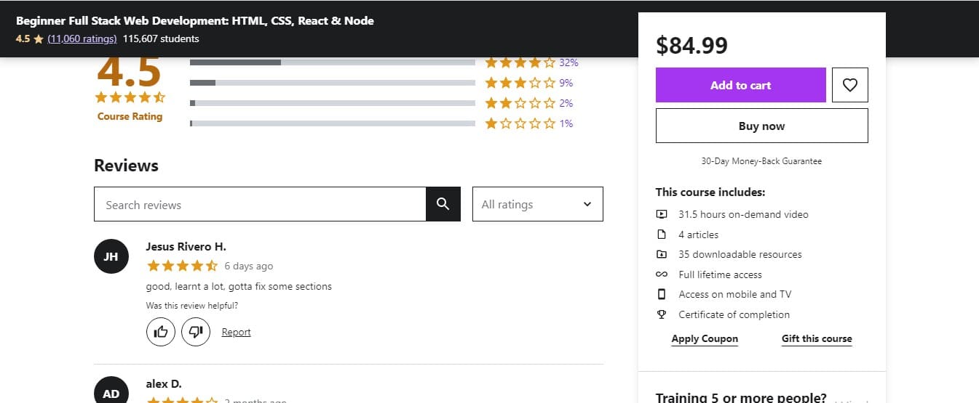Click the articles document icon
Image resolution: width=979 pixels, height=403 pixels.
[662, 235]
